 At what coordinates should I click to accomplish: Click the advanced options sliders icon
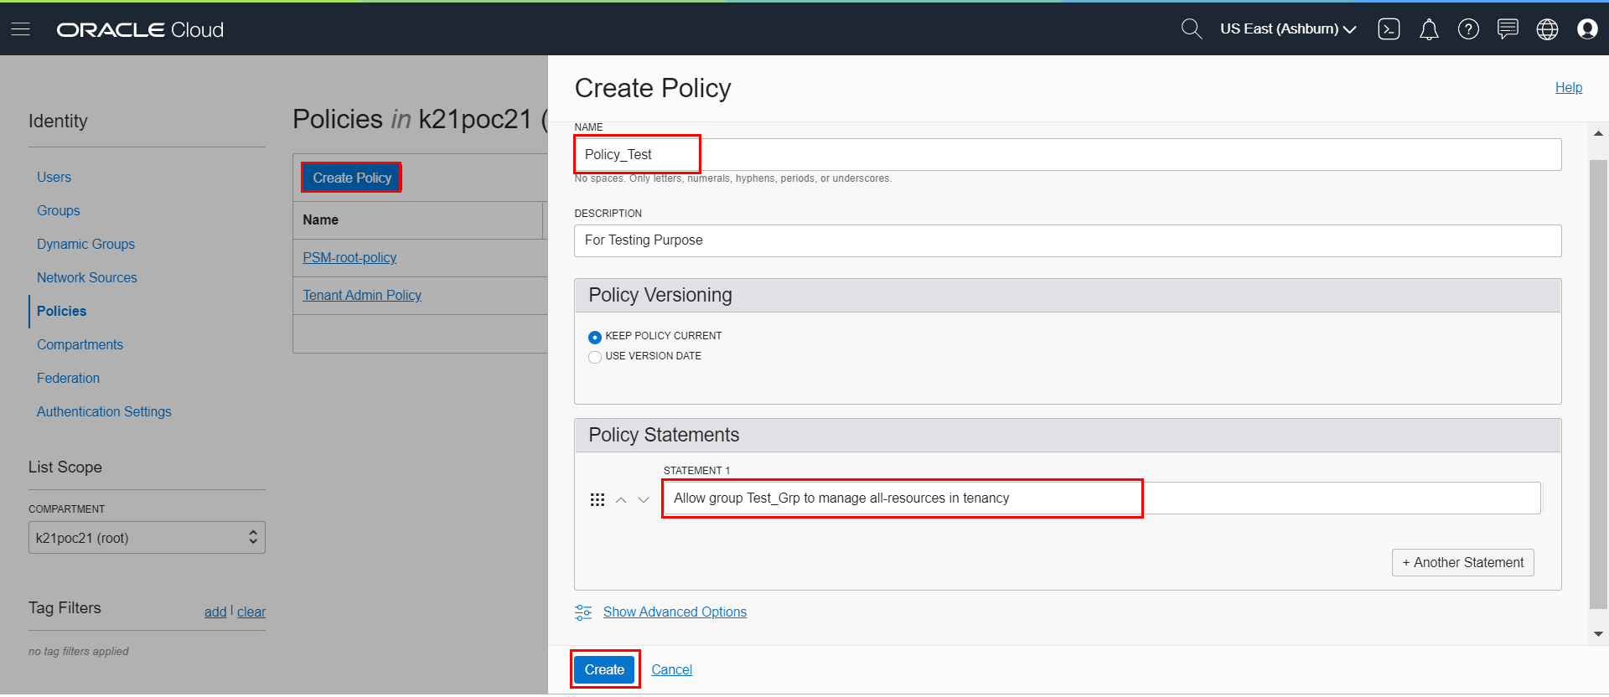click(x=583, y=612)
